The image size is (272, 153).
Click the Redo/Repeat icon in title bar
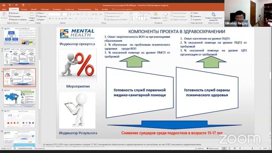17,5
